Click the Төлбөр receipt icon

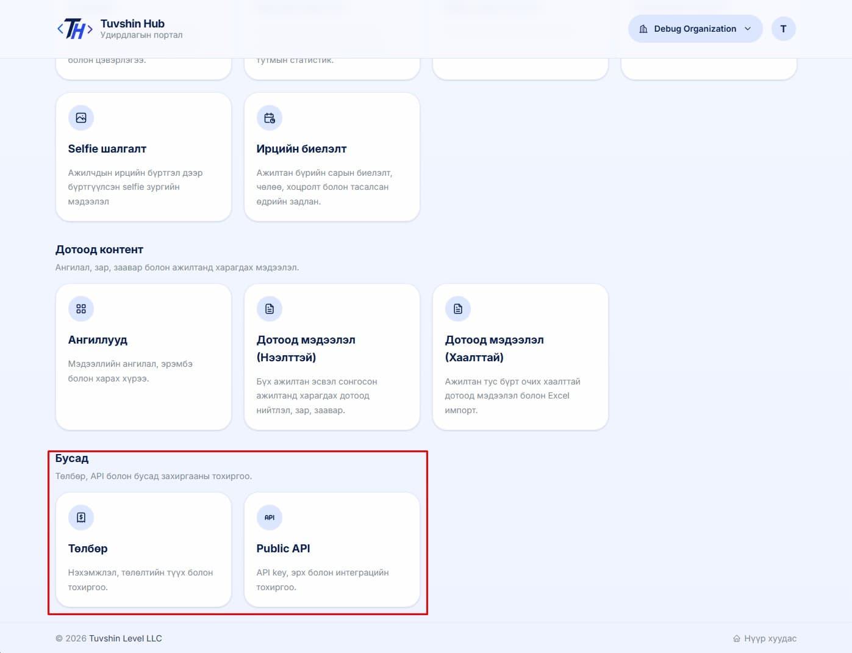coord(81,518)
